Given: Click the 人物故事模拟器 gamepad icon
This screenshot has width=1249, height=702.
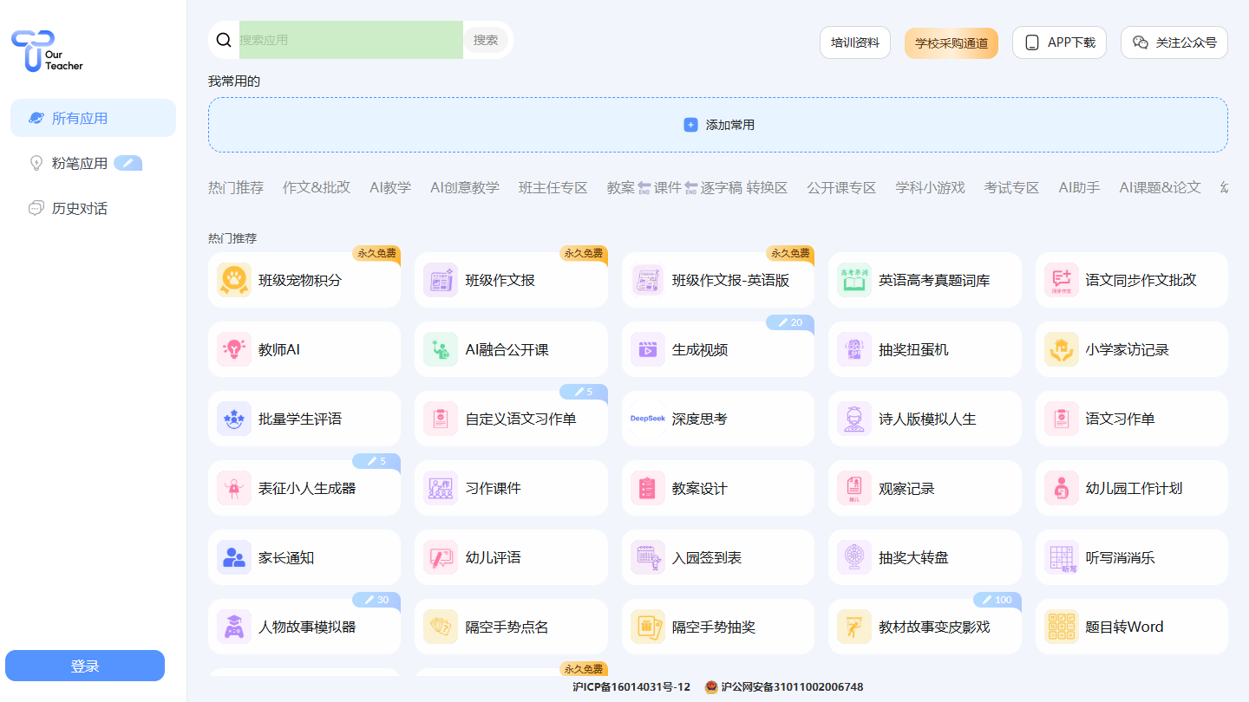Looking at the screenshot, I should [x=234, y=627].
